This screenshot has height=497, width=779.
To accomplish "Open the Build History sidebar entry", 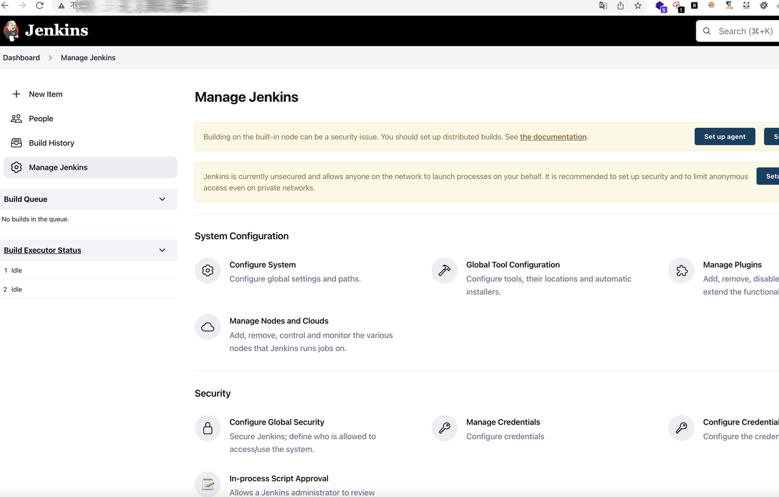I will click(x=90, y=143).
